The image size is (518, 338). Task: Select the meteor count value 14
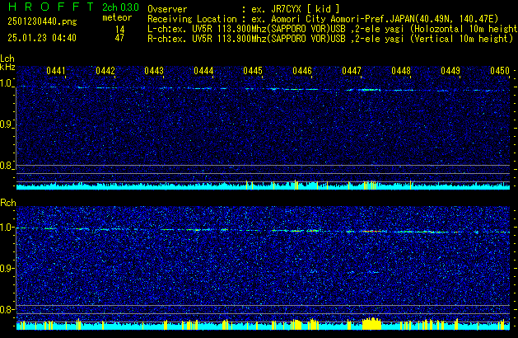[119, 30]
